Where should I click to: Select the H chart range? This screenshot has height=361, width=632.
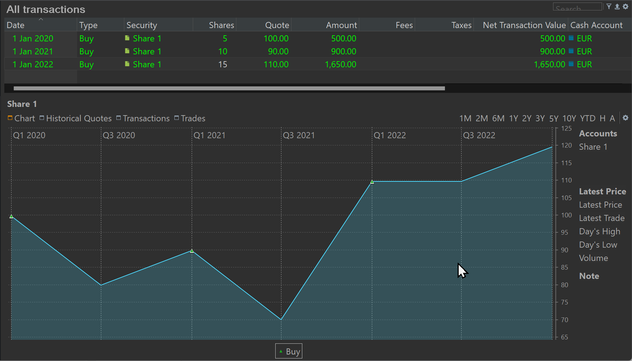(x=602, y=118)
